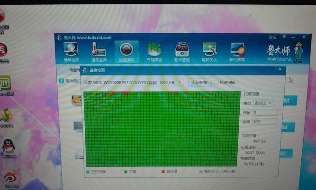
Task: Open the QQ penguin desktop icon
Action: 9,146
